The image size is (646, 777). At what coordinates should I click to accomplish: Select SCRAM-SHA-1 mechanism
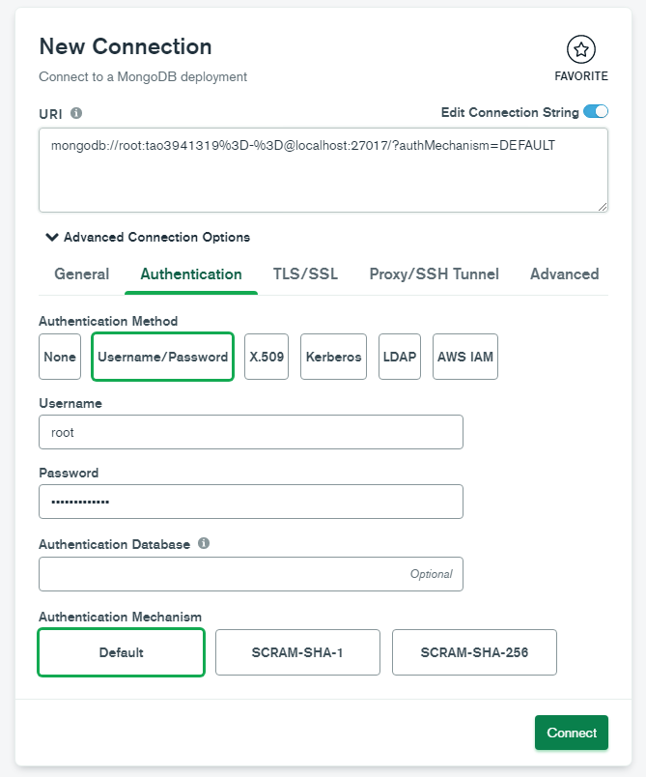[297, 652]
